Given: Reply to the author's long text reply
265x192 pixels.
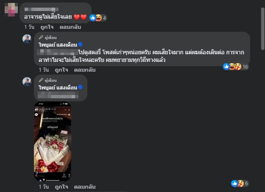Looking at the screenshot, I should [x=85, y=70].
